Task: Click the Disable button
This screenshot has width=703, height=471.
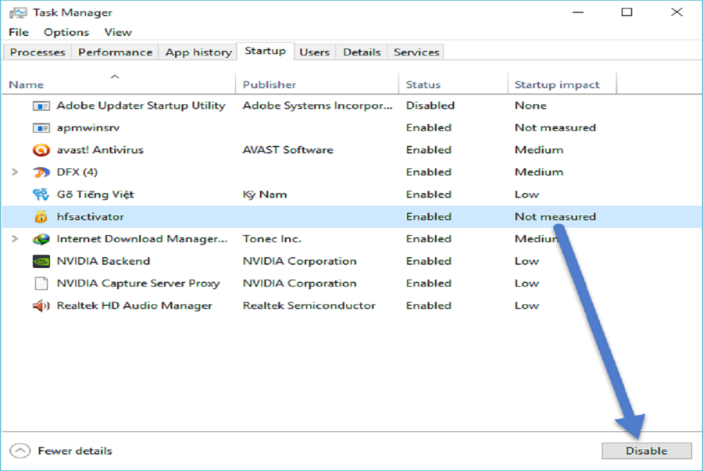Action: tap(647, 451)
